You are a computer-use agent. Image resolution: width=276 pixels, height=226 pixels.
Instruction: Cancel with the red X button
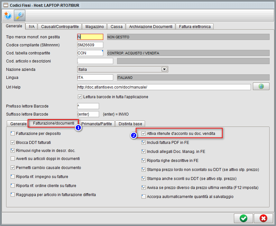point(263,218)
